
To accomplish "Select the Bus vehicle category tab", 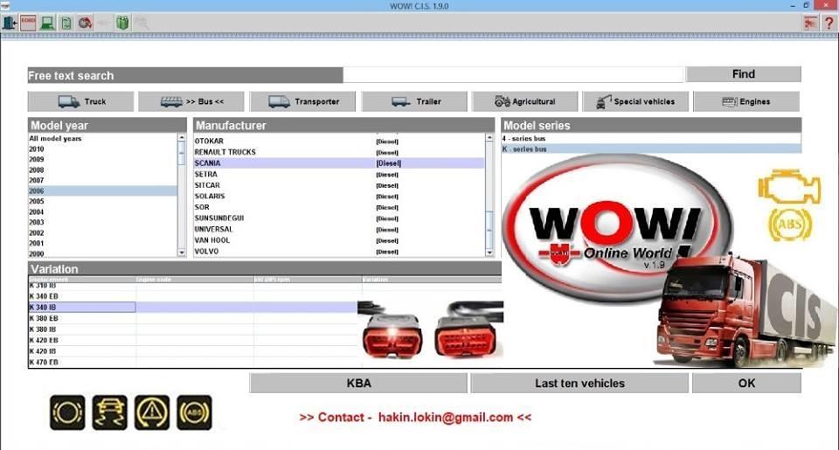I will click(191, 101).
